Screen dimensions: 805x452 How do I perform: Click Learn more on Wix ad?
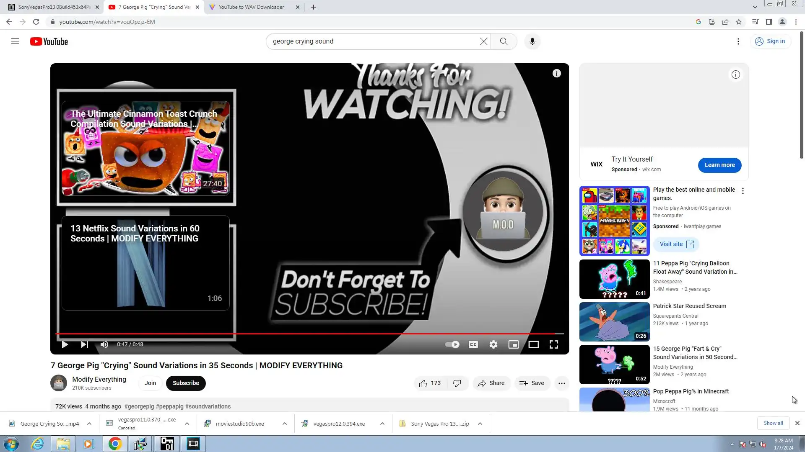tap(719, 165)
